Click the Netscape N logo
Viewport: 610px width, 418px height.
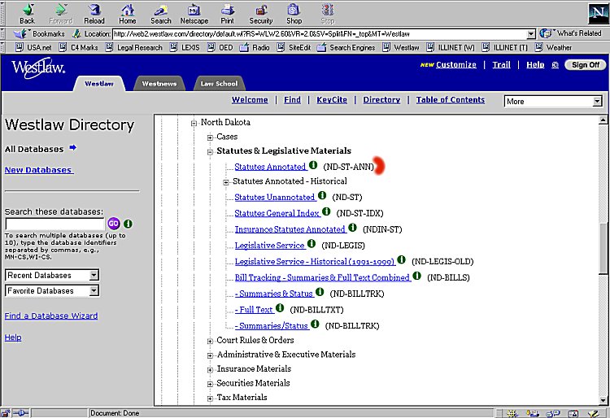pyautogui.click(x=598, y=13)
